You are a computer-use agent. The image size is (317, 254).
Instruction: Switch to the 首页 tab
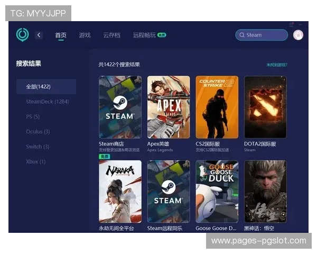[x=61, y=35]
